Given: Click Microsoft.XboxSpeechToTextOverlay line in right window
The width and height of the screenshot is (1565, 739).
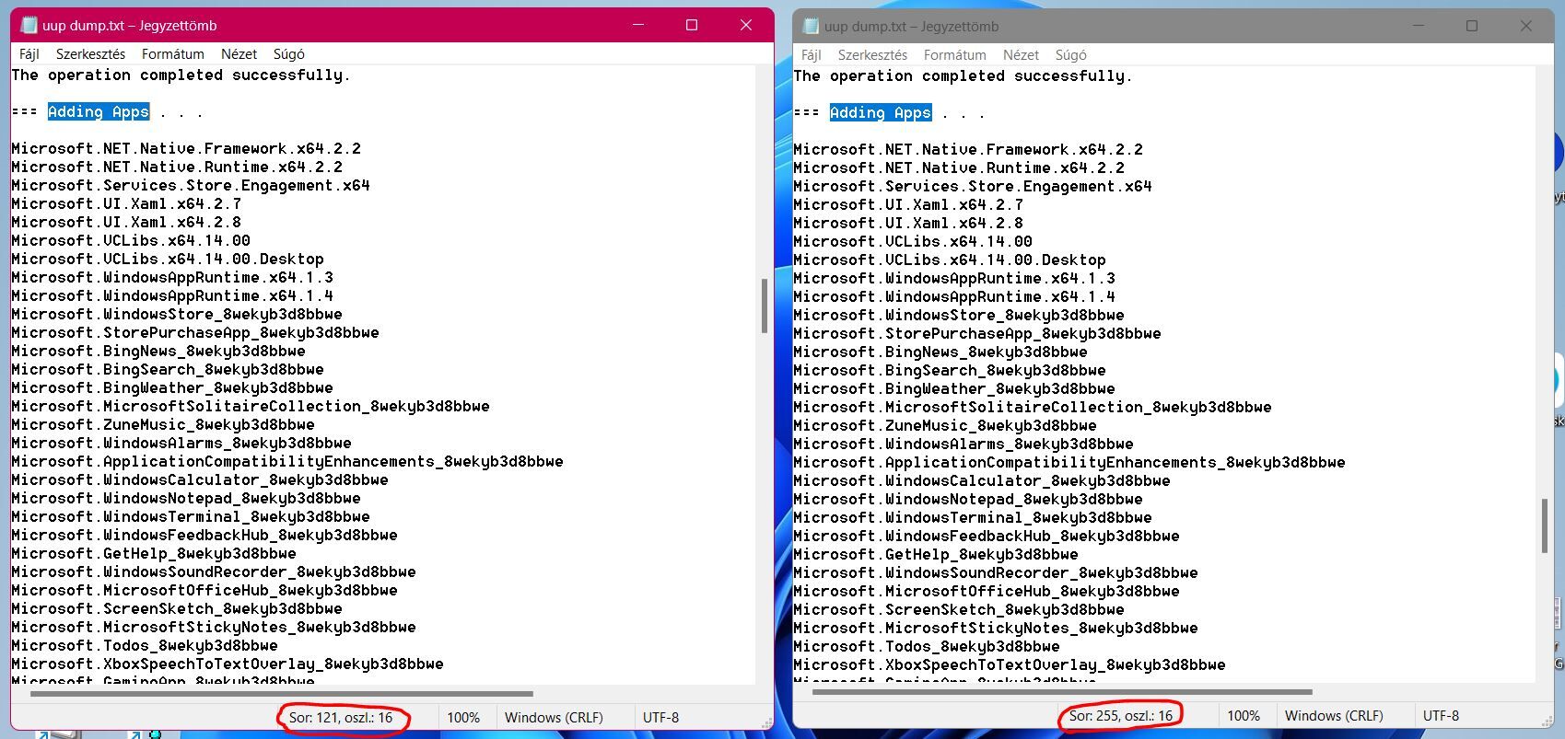Looking at the screenshot, I should coord(1010,664).
